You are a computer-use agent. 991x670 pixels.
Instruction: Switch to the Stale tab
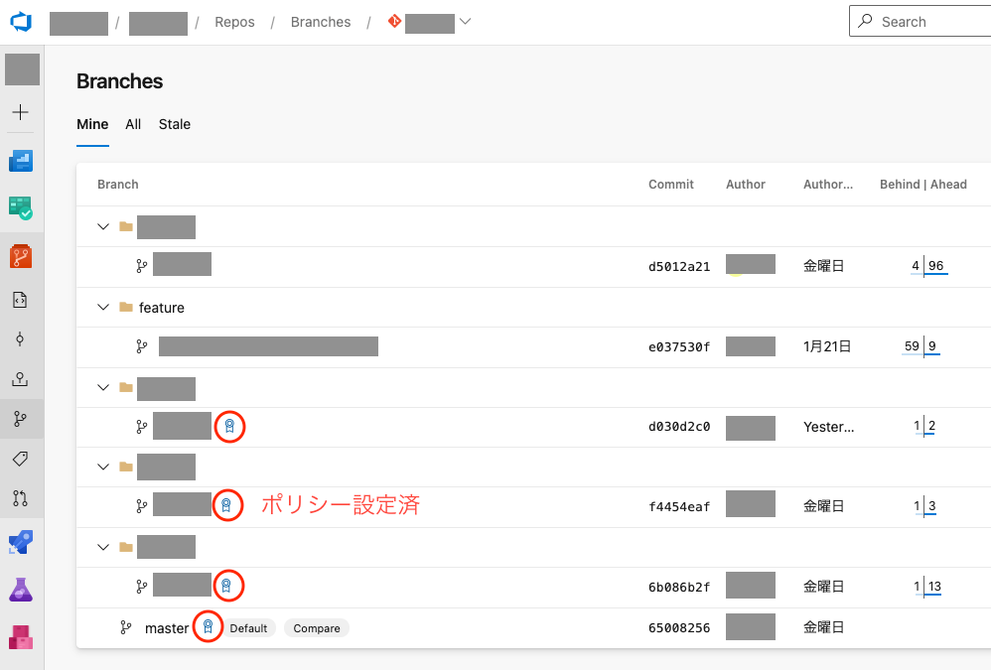[x=175, y=124]
